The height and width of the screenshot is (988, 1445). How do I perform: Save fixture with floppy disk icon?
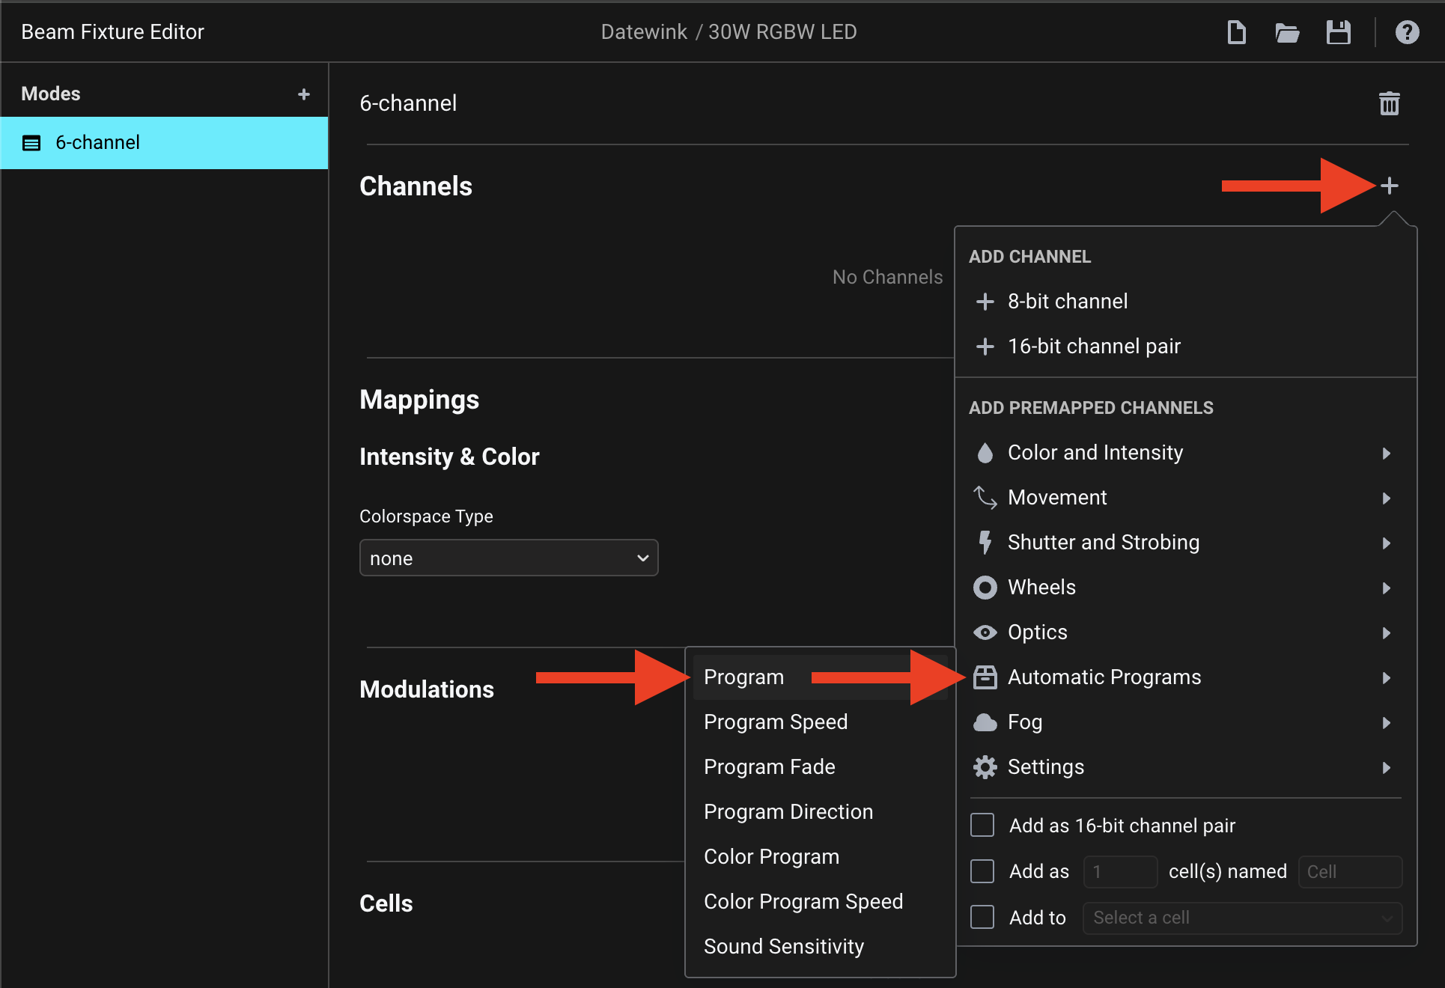pos(1338,32)
